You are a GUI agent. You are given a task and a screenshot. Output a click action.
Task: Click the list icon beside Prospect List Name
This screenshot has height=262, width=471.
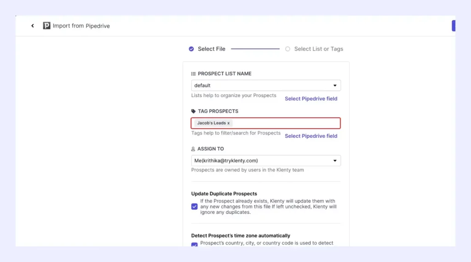point(194,74)
